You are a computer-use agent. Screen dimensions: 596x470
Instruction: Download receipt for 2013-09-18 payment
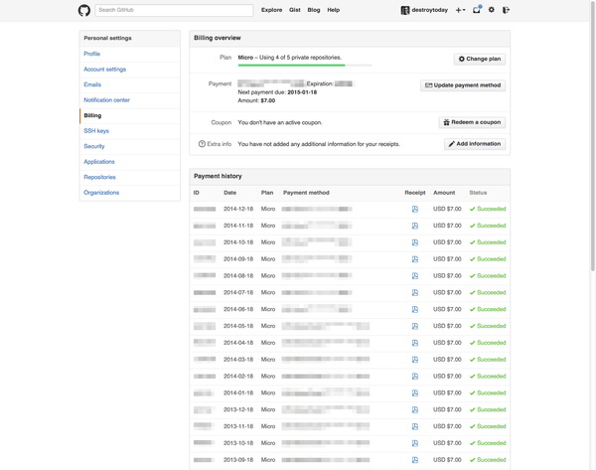[x=415, y=460]
